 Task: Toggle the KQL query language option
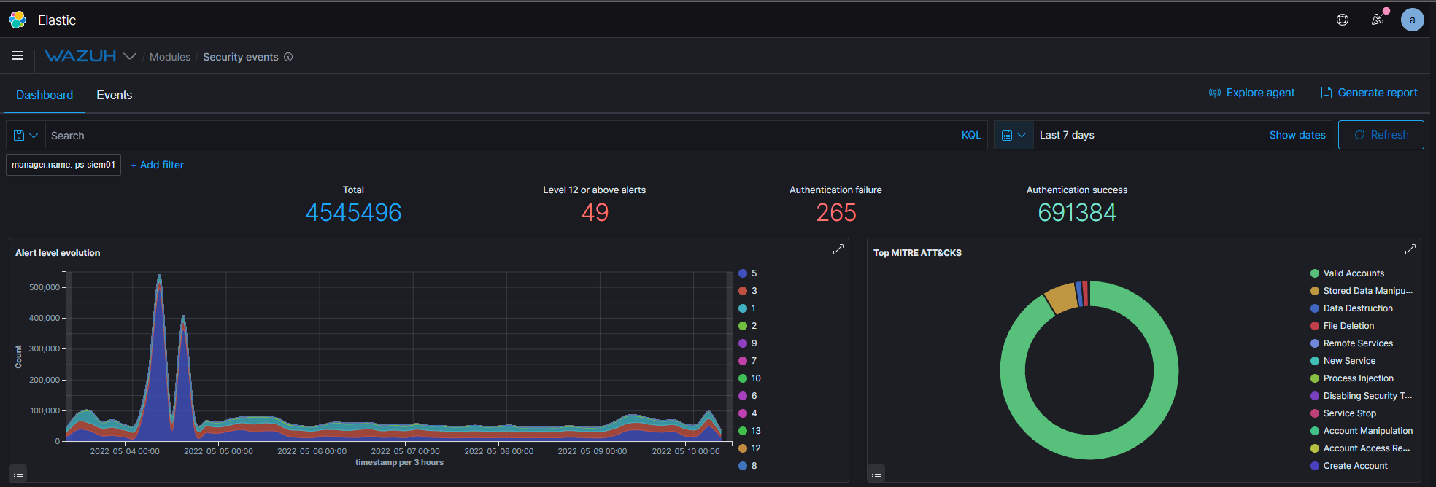pos(971,135)
